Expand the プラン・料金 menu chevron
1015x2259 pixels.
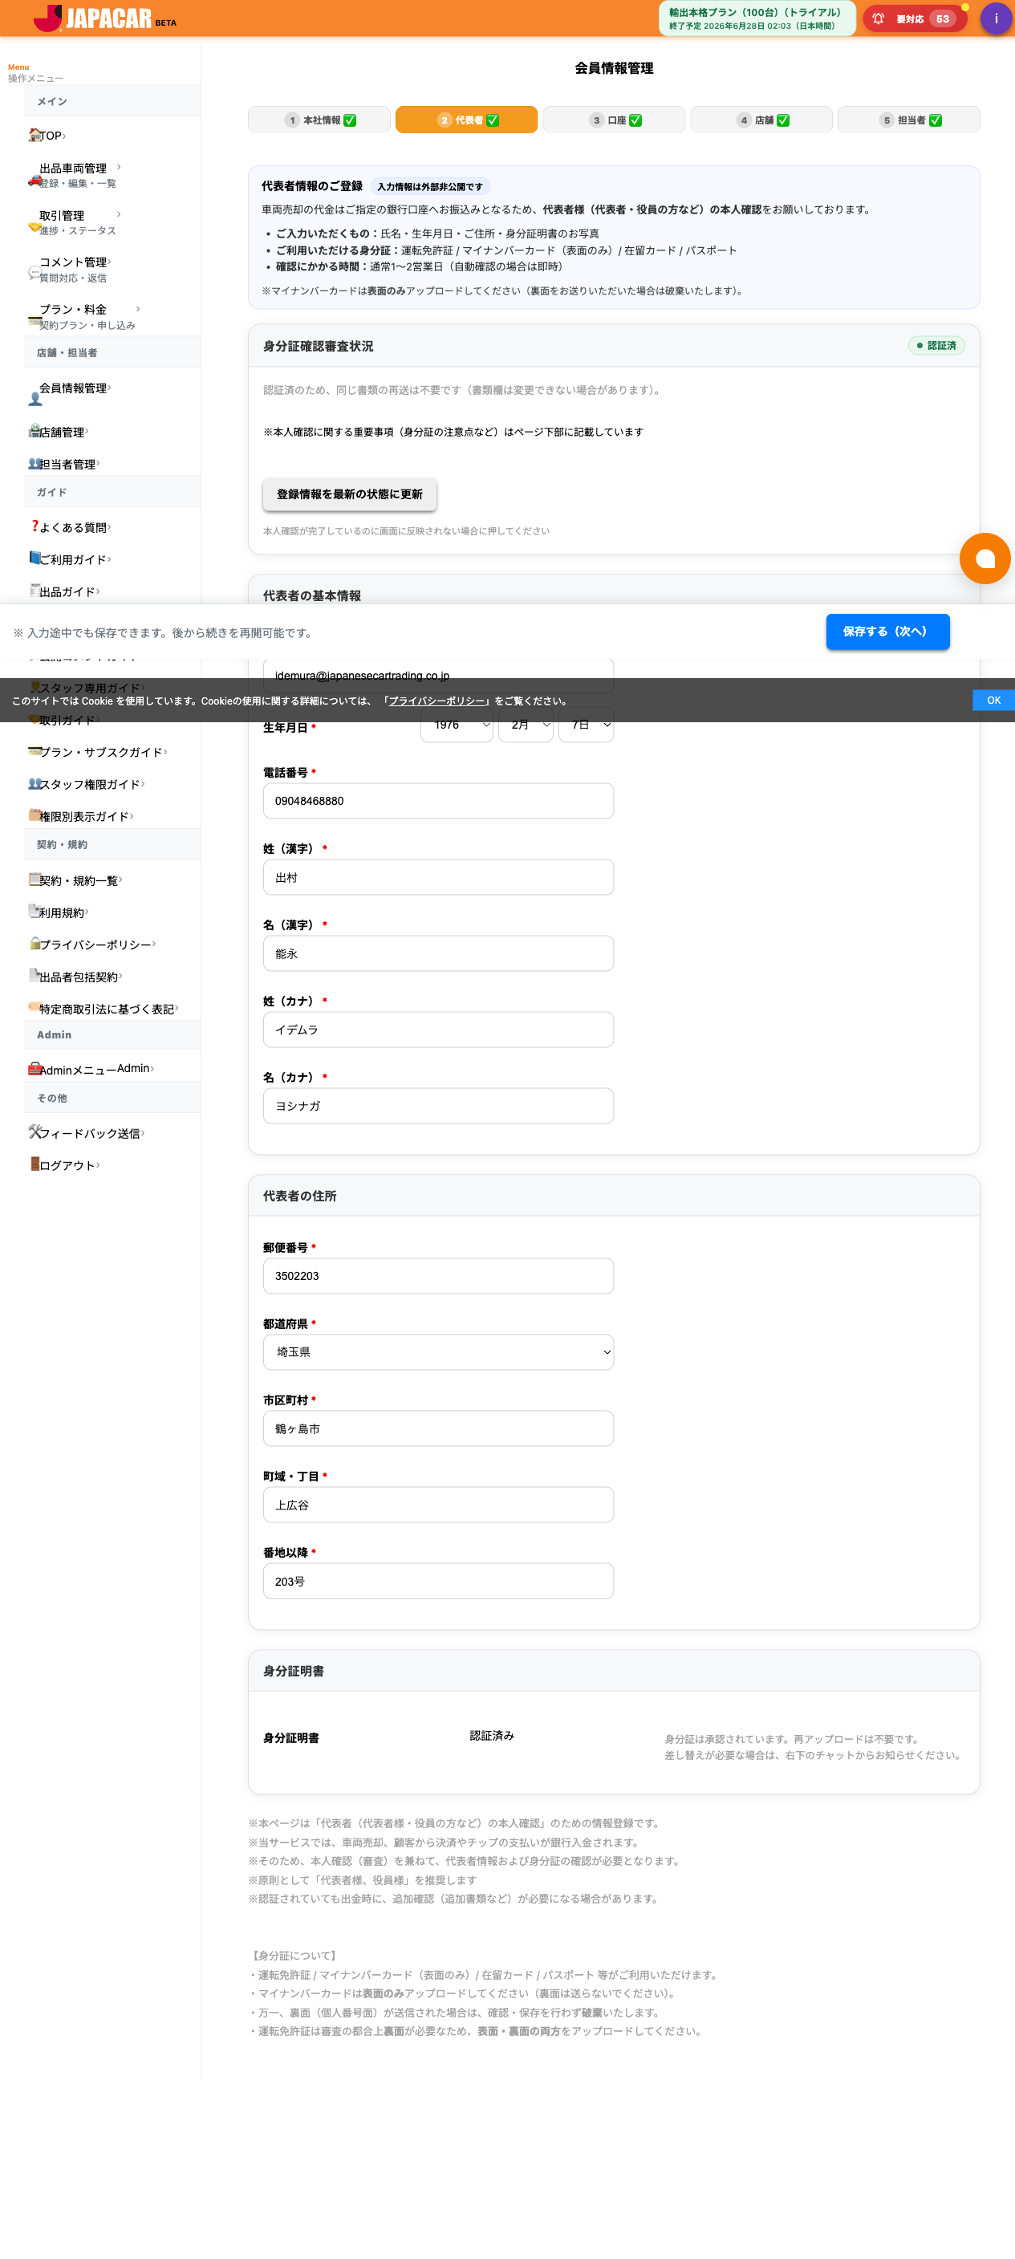pos(138,309)
